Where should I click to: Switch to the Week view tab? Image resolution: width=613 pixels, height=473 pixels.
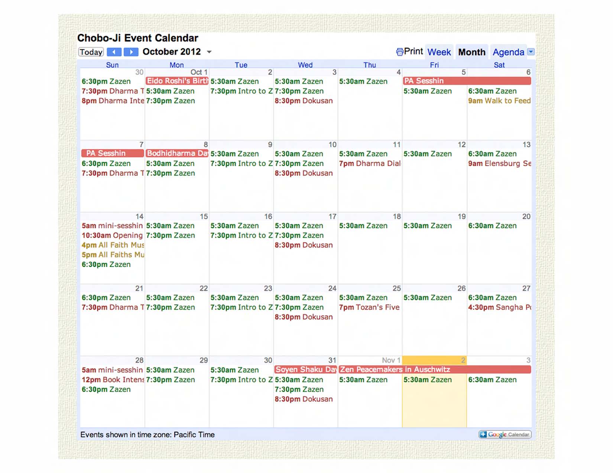(439, 52)
